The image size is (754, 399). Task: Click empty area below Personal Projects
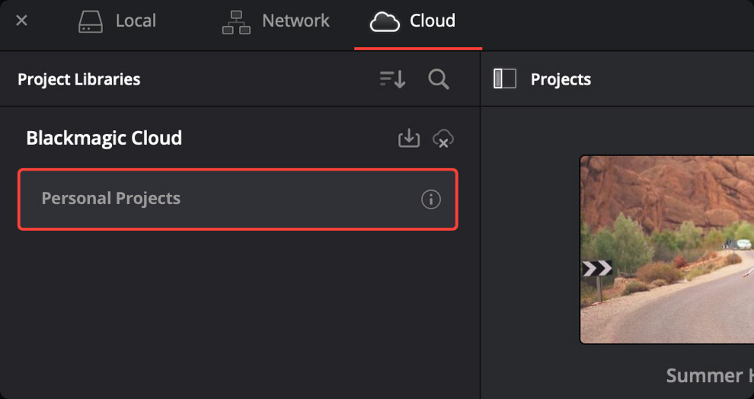tap(238, 312)
